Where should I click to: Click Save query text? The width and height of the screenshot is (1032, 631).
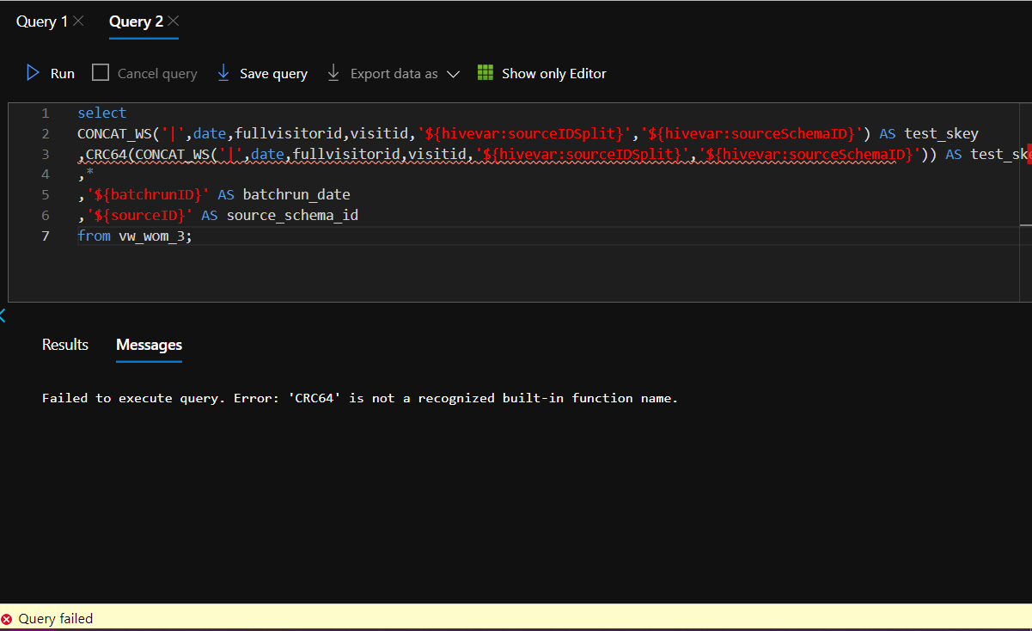pos(273,74)
